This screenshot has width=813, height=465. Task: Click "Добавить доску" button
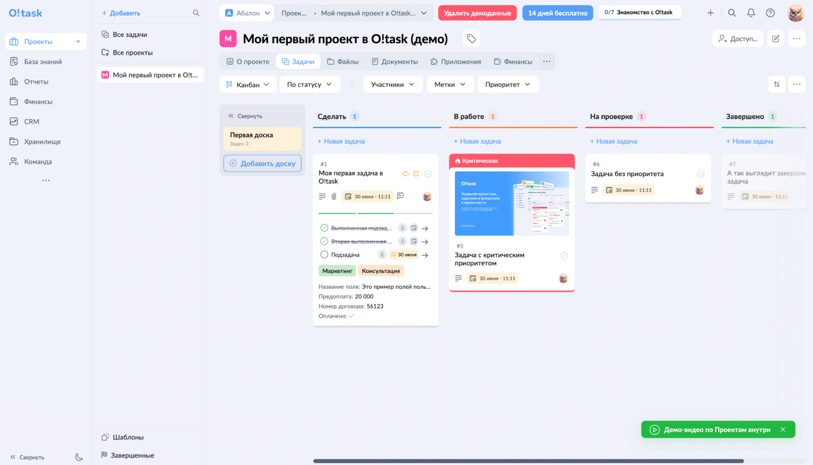click(263, 163)
